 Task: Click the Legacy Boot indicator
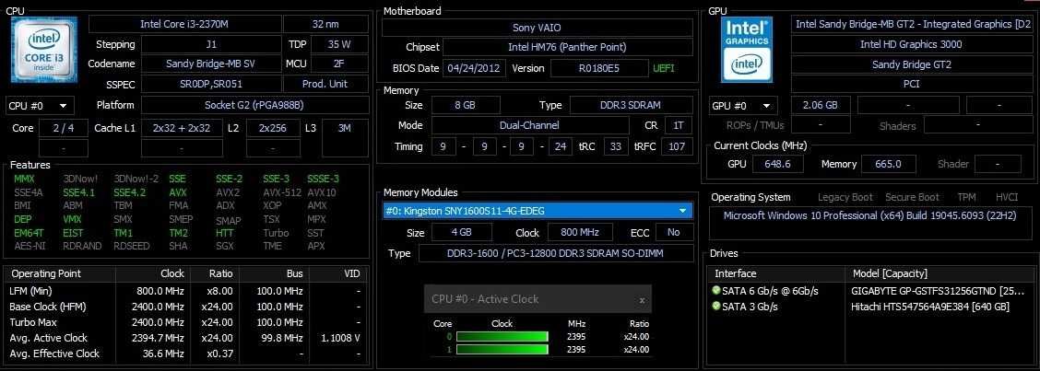coord(845,197)
